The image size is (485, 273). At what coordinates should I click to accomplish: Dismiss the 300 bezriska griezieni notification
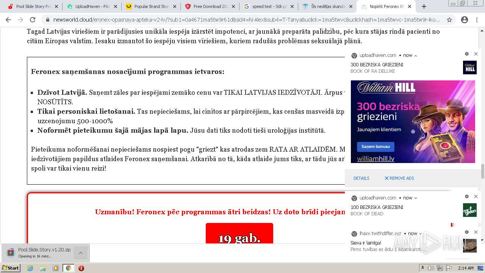click(x=476, y=54)
